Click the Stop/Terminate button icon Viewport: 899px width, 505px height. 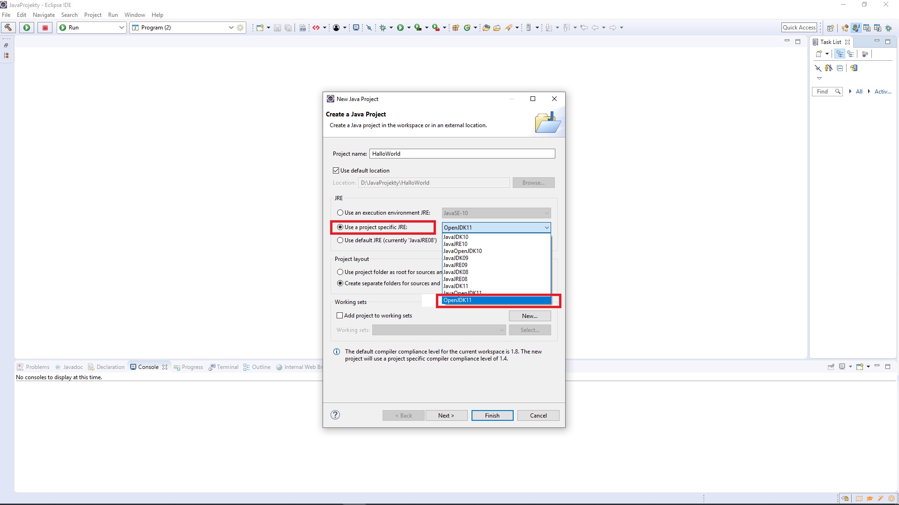pos(44,27)
